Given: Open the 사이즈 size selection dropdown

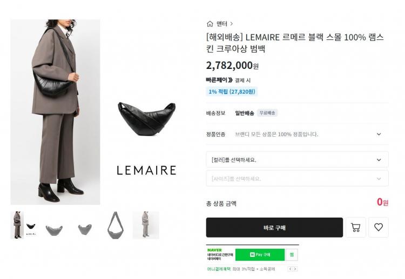Looking at the screenshot, I should [x=297, y=178].
